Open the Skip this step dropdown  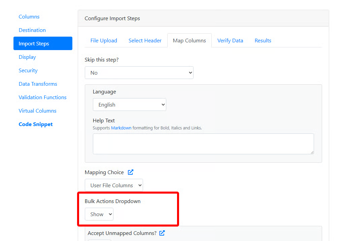139,73
